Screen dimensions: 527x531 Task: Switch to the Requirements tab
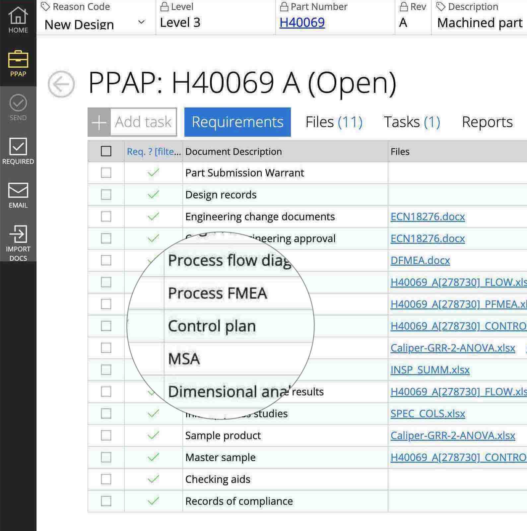coord(237,122)
